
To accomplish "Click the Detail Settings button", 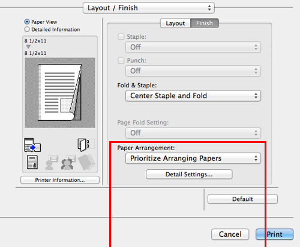I will (189, 174).
